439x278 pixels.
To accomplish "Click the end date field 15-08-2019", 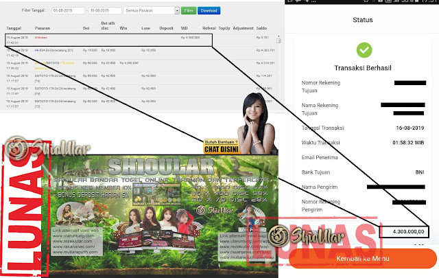I will click(x=105, y=11).
